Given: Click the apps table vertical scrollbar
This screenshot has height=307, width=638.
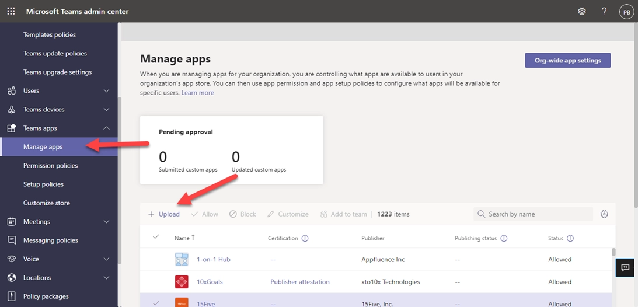Looking at the screenshot, I should click(x=613, y=252).
